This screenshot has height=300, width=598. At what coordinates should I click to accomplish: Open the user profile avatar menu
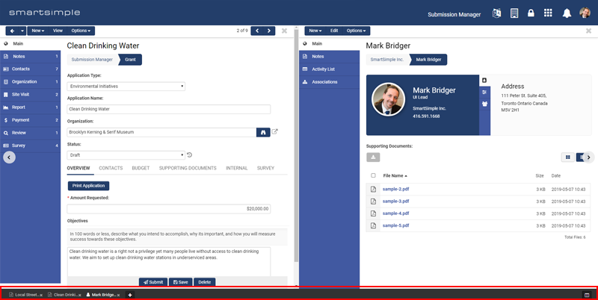coord(585,13)
